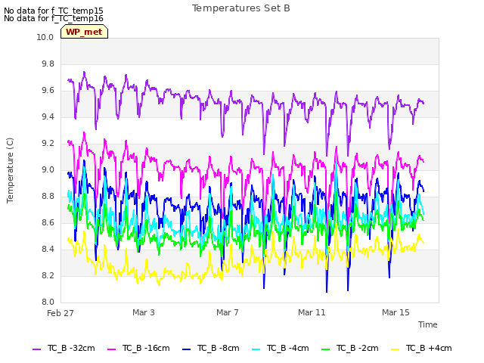Click the 9.2 y-axis tick label

pos(48,143)
